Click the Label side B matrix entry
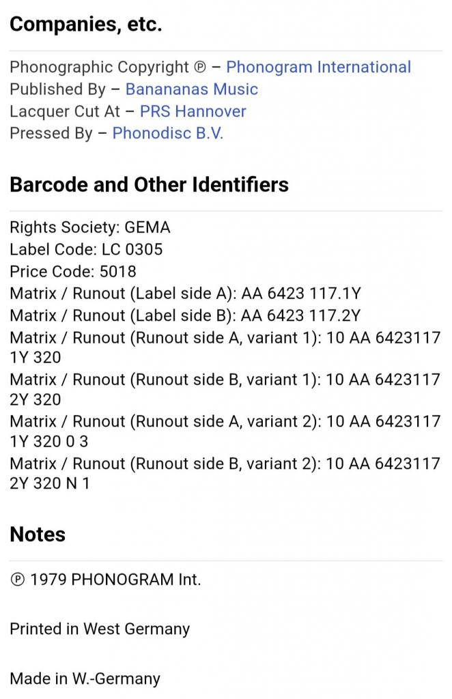 [x=185, y=315]
